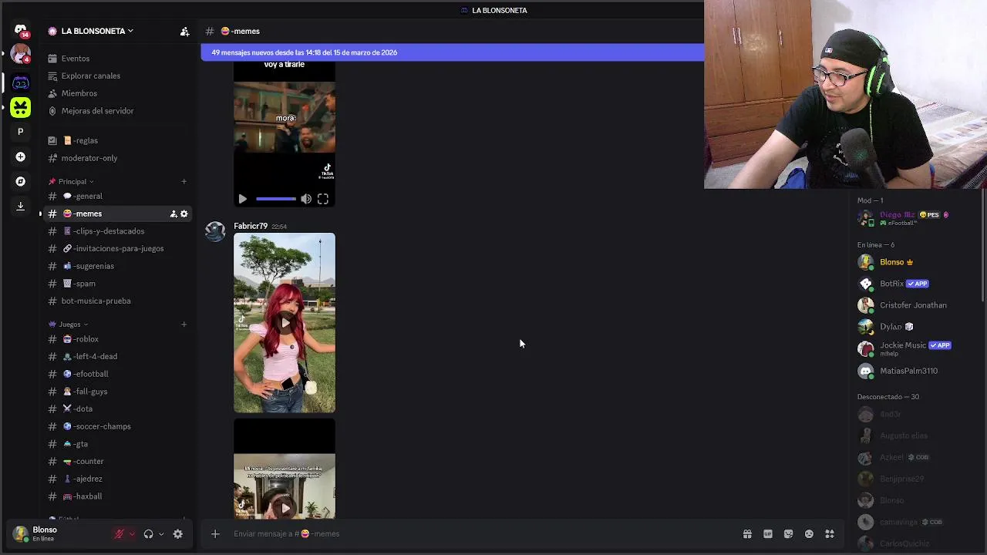Open Jockie Music bot member

coord(918,348)
